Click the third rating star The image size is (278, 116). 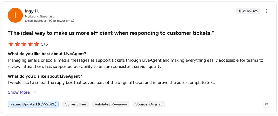tap(24, 44)
